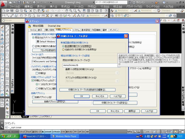Click the スタート Start button

click(x=10, y=136)
